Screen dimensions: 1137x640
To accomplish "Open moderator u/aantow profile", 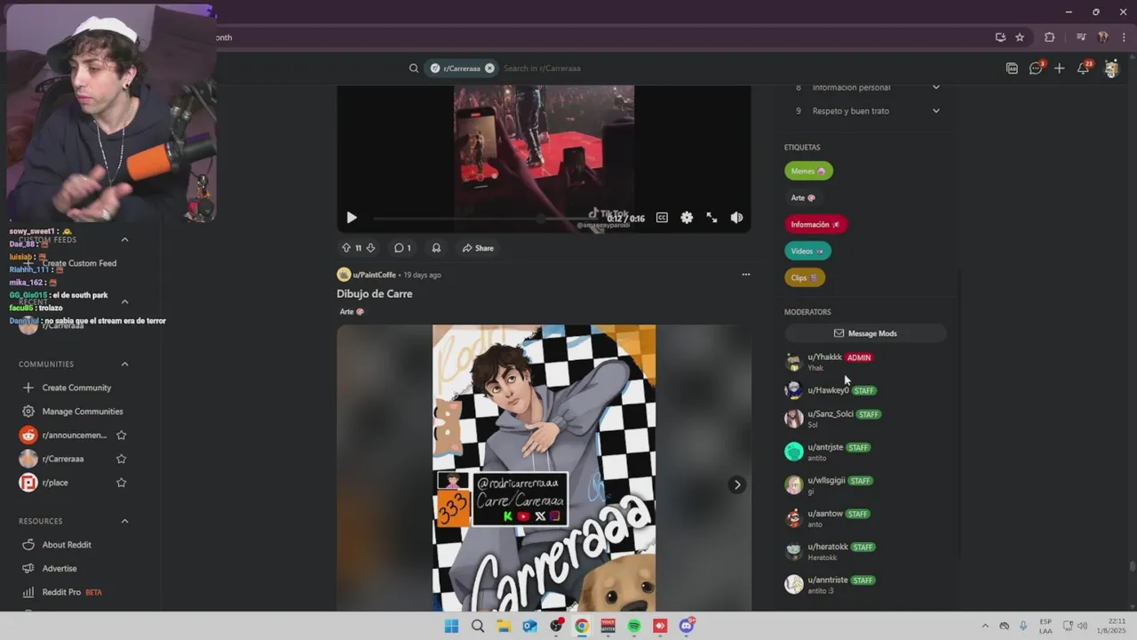I will pos(825,514).
